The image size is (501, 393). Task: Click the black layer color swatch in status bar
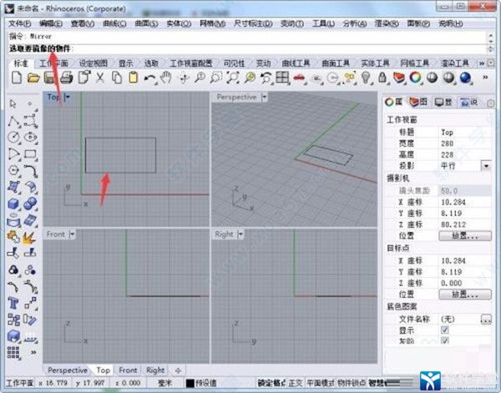coord(191,383)
